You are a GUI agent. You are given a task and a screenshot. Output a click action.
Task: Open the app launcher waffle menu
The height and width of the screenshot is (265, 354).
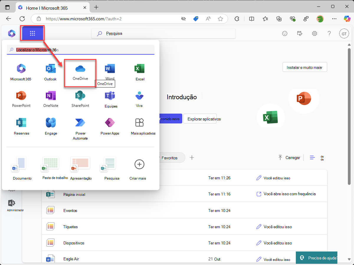32,33
